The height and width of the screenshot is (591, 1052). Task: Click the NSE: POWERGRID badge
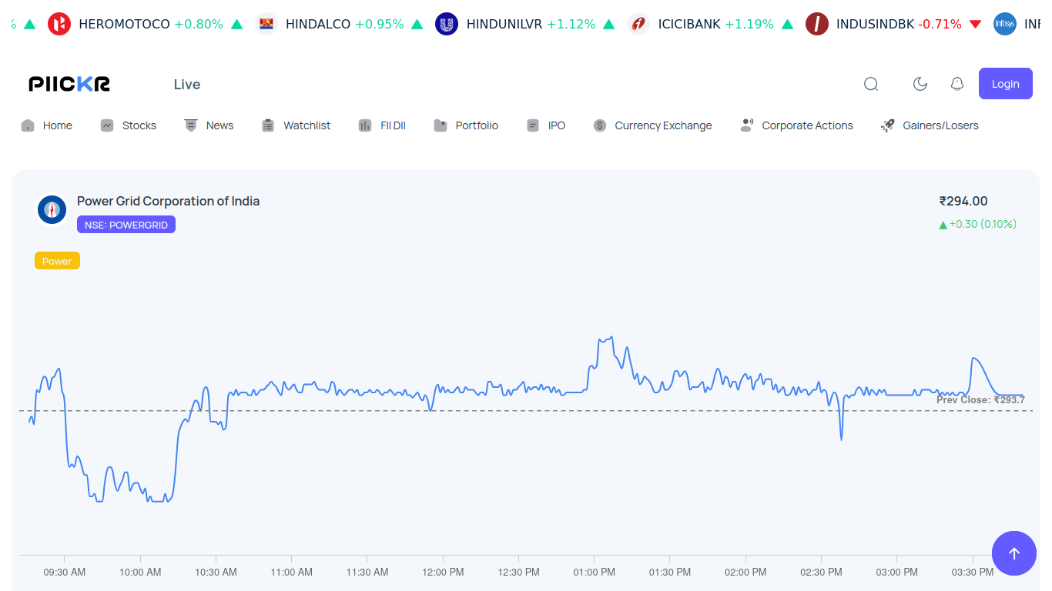point(126,225)
